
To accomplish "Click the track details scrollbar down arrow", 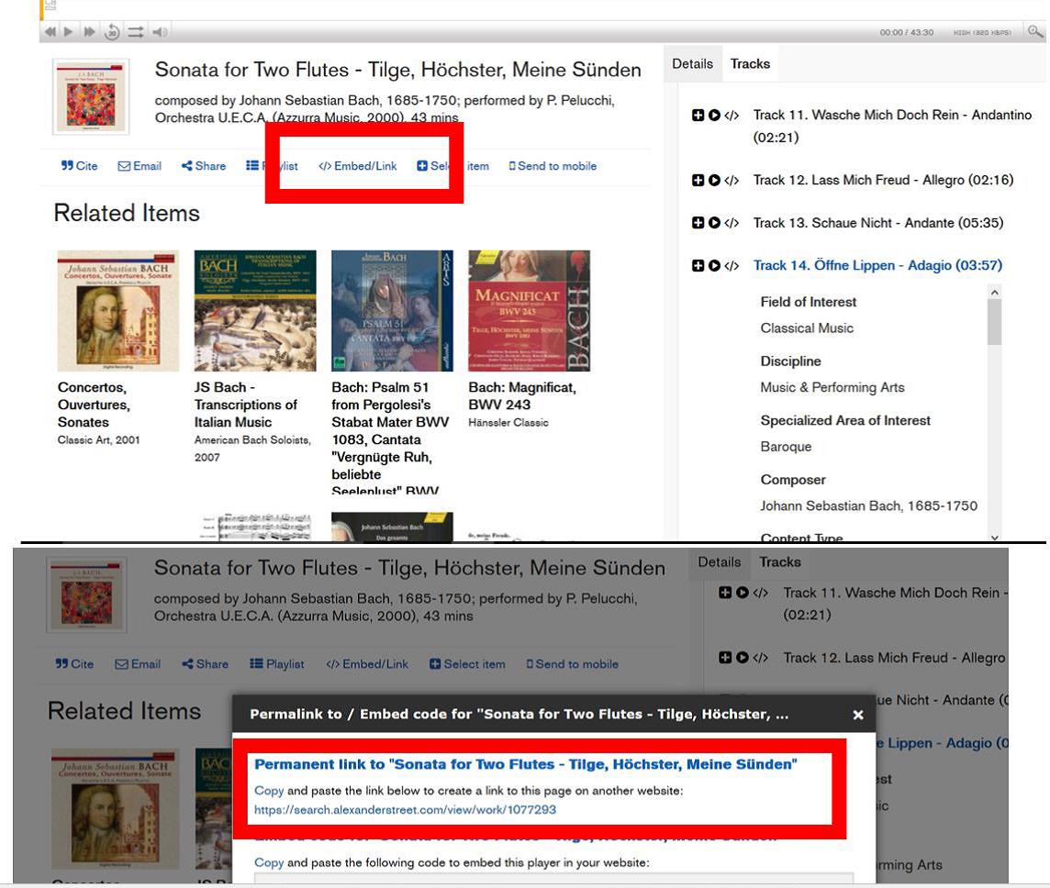I will pos(994,537).
